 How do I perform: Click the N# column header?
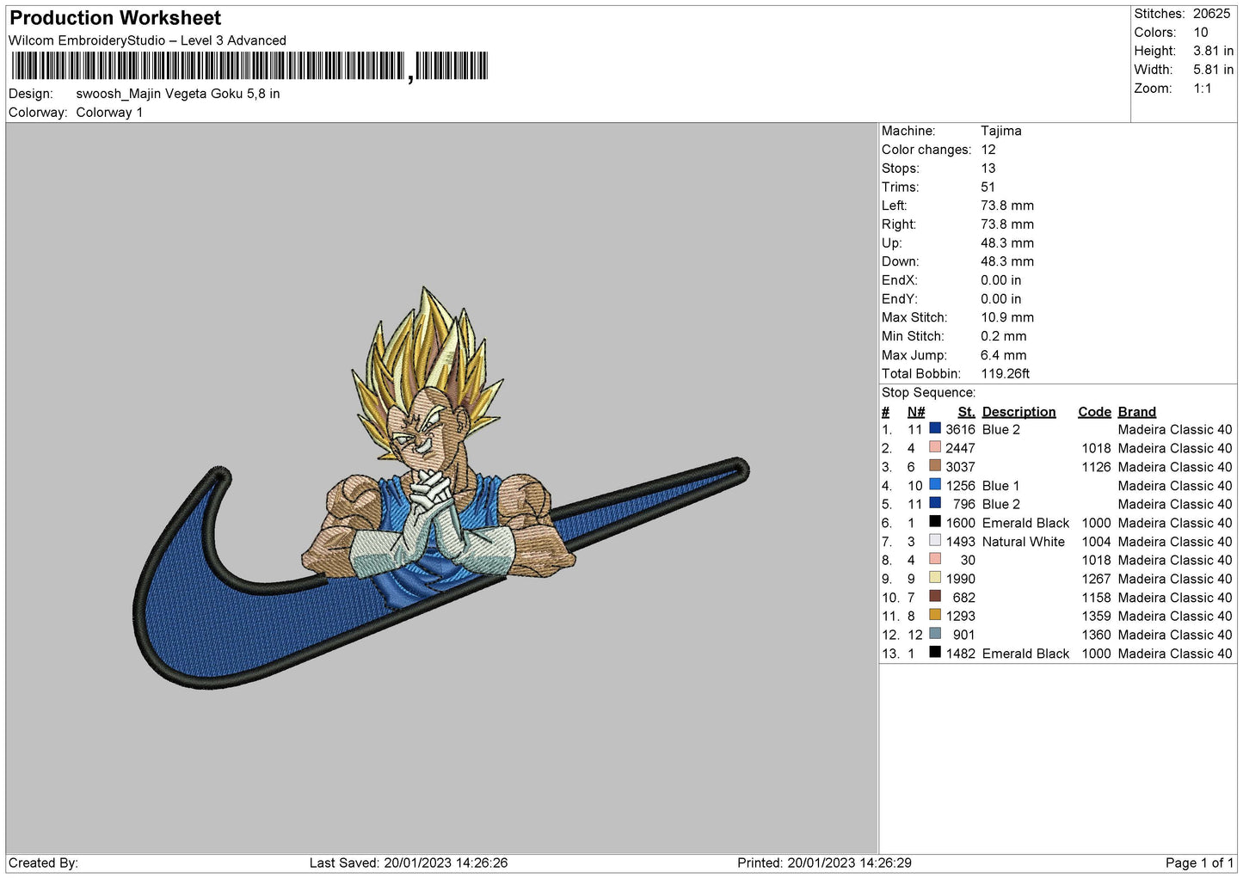click(915, 412)
